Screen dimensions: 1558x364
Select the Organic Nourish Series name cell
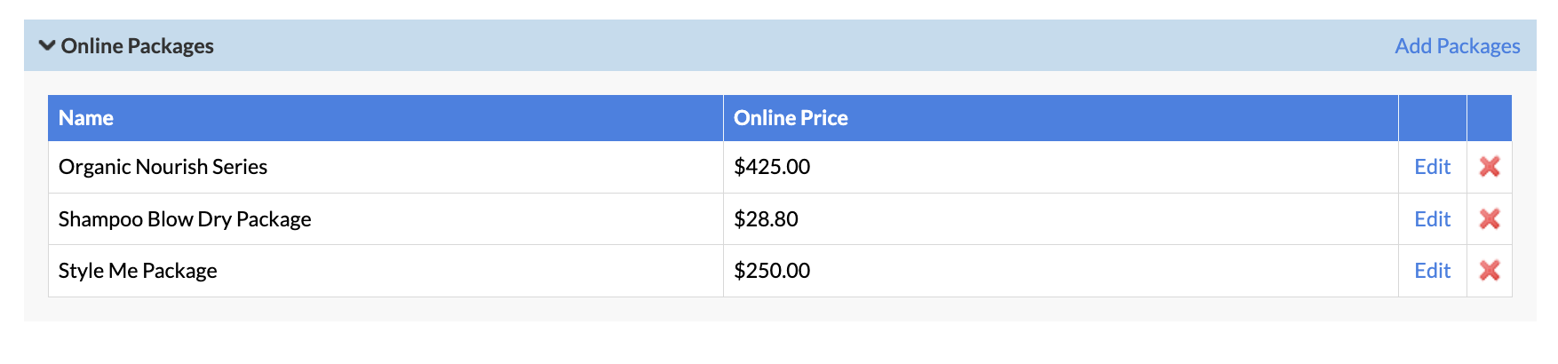(x=386, y=167)
